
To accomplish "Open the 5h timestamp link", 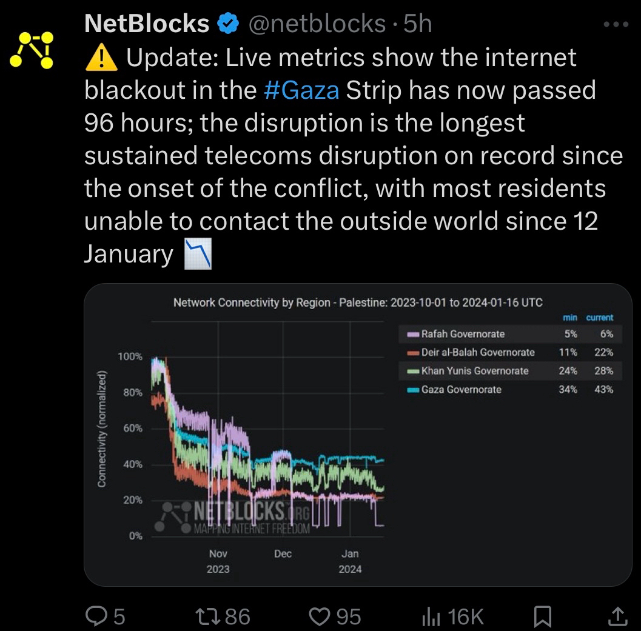I will point(418,24).
